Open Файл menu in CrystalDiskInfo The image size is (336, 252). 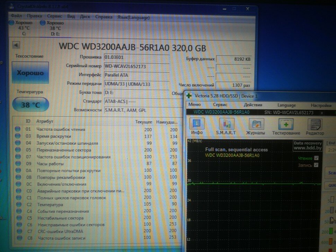[x=16, y=16]
